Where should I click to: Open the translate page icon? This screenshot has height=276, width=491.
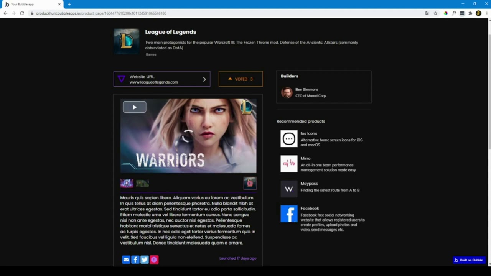(427, 13)
